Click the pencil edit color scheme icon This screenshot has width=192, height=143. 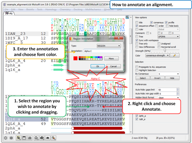click(x=175, y=56)
